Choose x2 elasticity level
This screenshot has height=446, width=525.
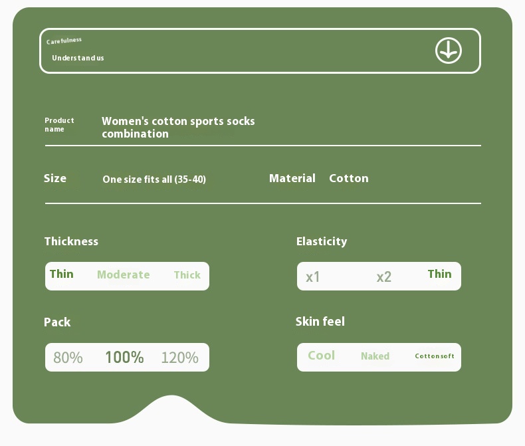click(x=384, y=277)
